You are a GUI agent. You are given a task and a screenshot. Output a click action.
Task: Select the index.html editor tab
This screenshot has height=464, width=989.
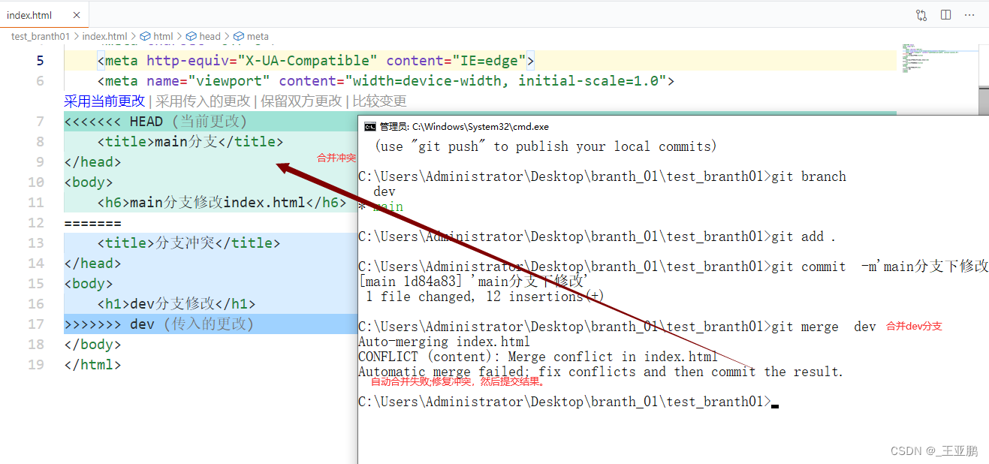click(x=44, y=15)
